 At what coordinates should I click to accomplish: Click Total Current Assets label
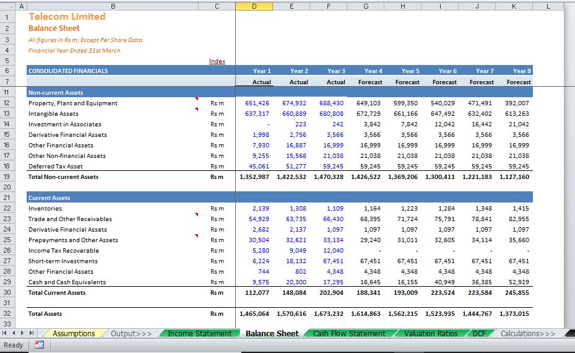point(57,293)
